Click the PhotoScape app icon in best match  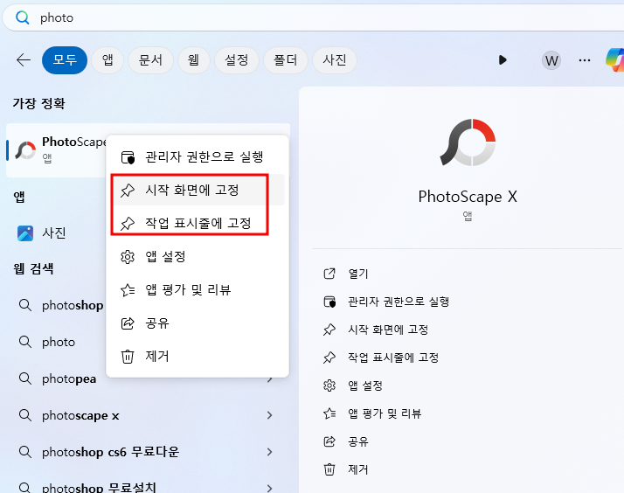[25, 150]
